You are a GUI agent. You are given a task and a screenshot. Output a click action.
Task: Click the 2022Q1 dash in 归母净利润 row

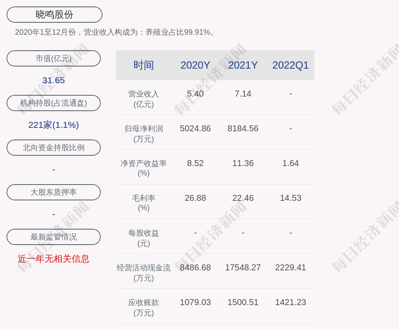(x=290, y=129)
